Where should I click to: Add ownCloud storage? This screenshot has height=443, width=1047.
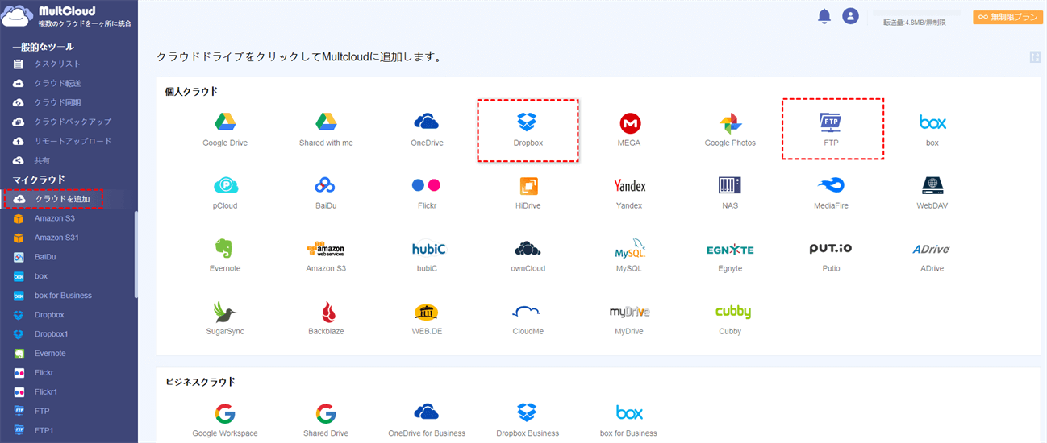[x=528, y=255]
